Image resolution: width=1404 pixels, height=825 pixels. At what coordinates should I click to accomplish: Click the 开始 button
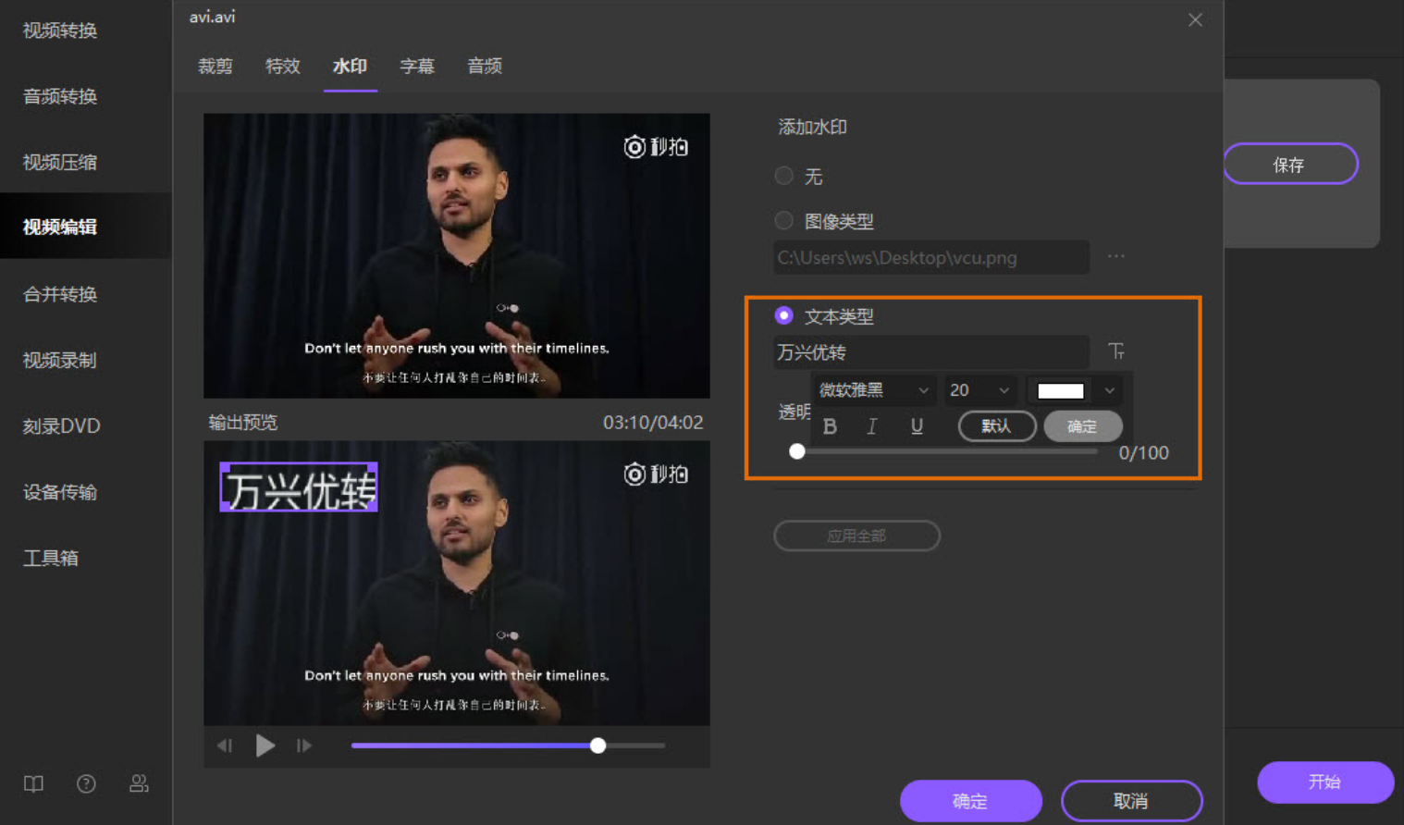click(1325, 782)
